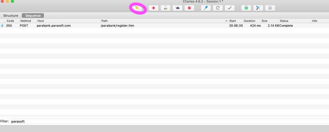329x132 pixels.
Task: Open Settings with the gear icon
Action: tap(270, 8)
